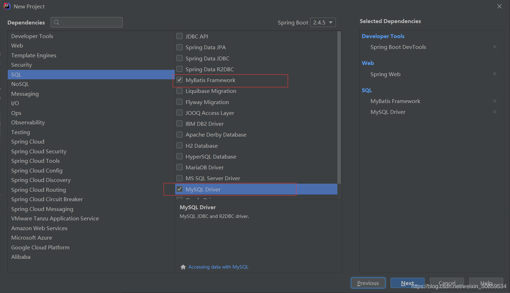Tick the Spring Data JDBC checkbox

click(x=180, y=58)
